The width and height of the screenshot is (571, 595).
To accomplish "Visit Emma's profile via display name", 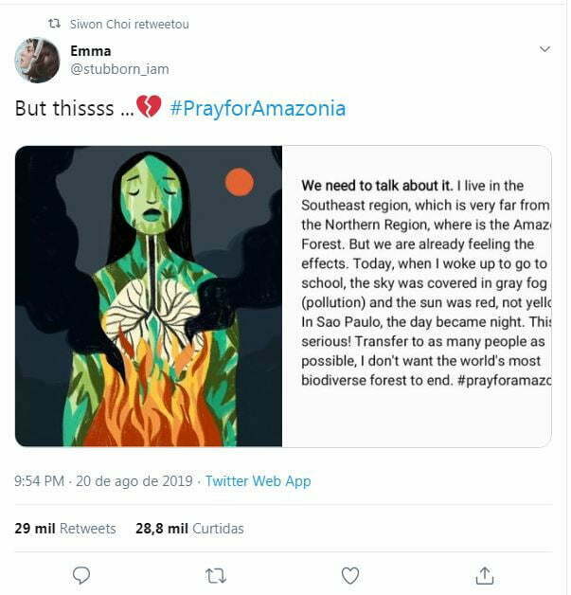I will click(x=90, y=50).
